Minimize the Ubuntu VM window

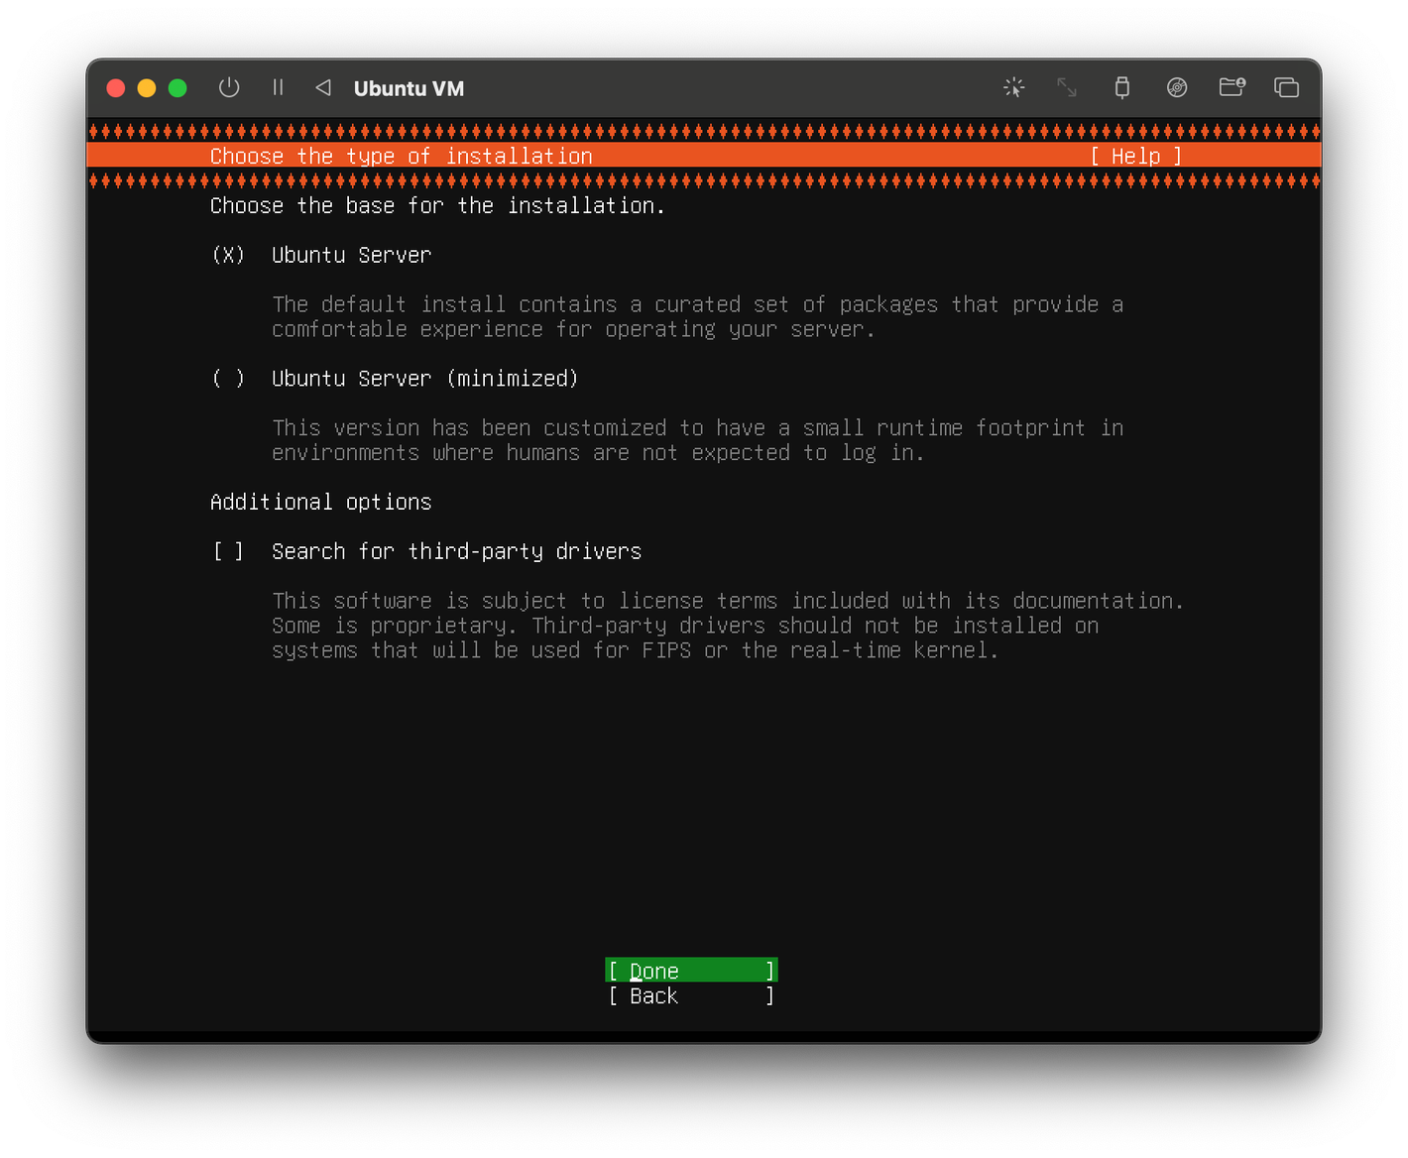[x=147, y=88]
